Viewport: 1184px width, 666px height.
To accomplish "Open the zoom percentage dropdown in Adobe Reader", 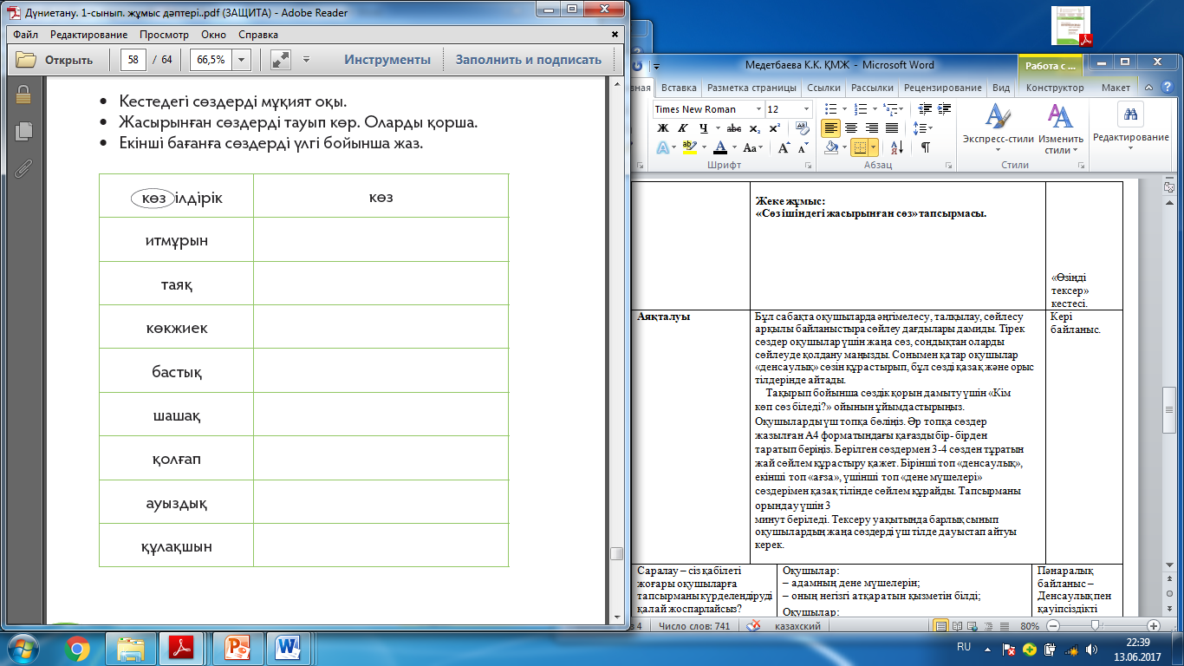I will 242,60.
